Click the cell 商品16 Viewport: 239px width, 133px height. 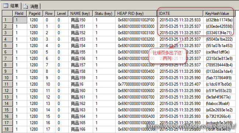(81, 84)
